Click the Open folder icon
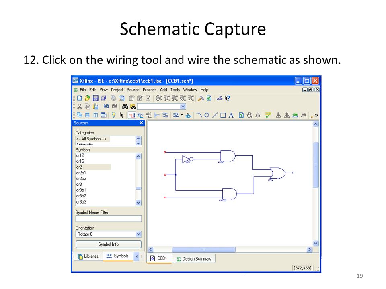The height and width of the screenshot is (289, 386). pos(87,98)
